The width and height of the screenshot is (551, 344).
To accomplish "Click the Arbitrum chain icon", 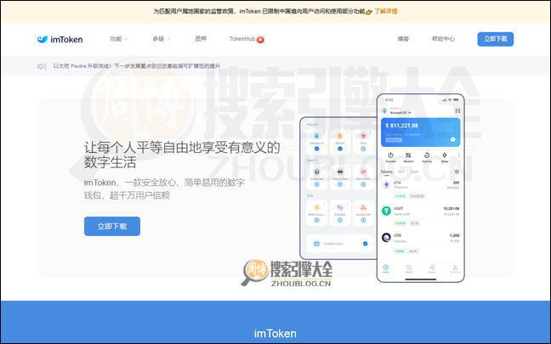I will click(x=316, y=172).
